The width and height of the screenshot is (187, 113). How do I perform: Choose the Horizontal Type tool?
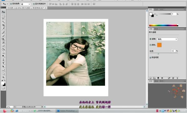pyautogui.click(x=3, y=63)
